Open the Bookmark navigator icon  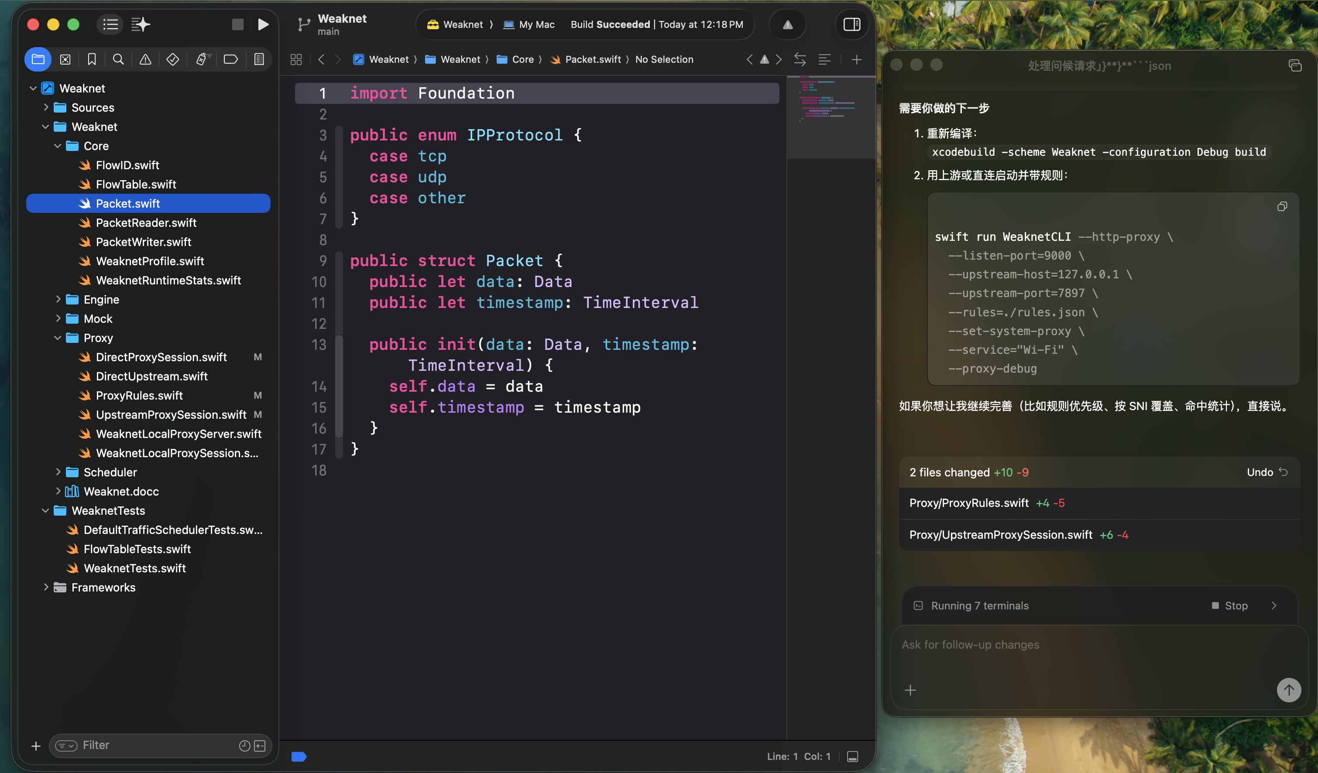coord(92,59)
